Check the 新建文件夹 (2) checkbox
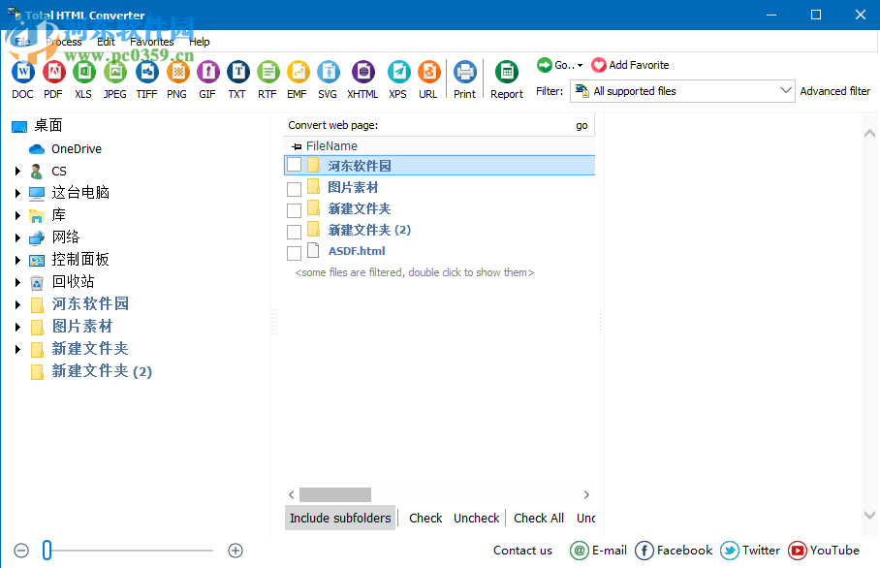The image size is (880, 568). tap(294, 229)
